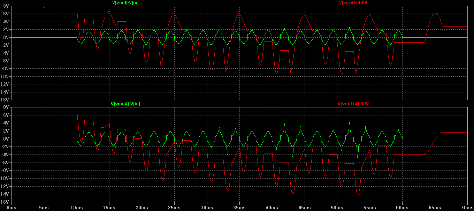Select the 0V label on lower plot axis
The image size is (474, 211).
[x=5, y=139]
